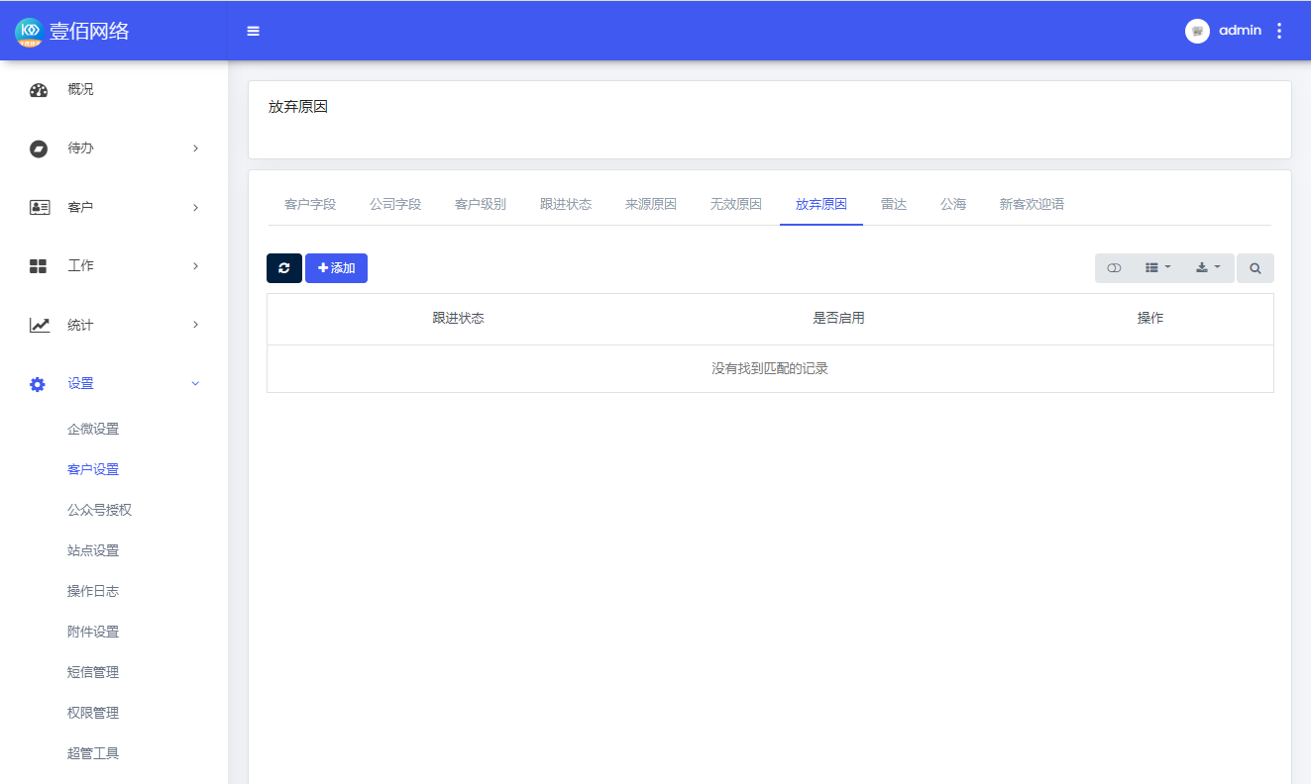Click the 统计 line chart icon
Screen dimensions: 1311x784
pos(39,325)
